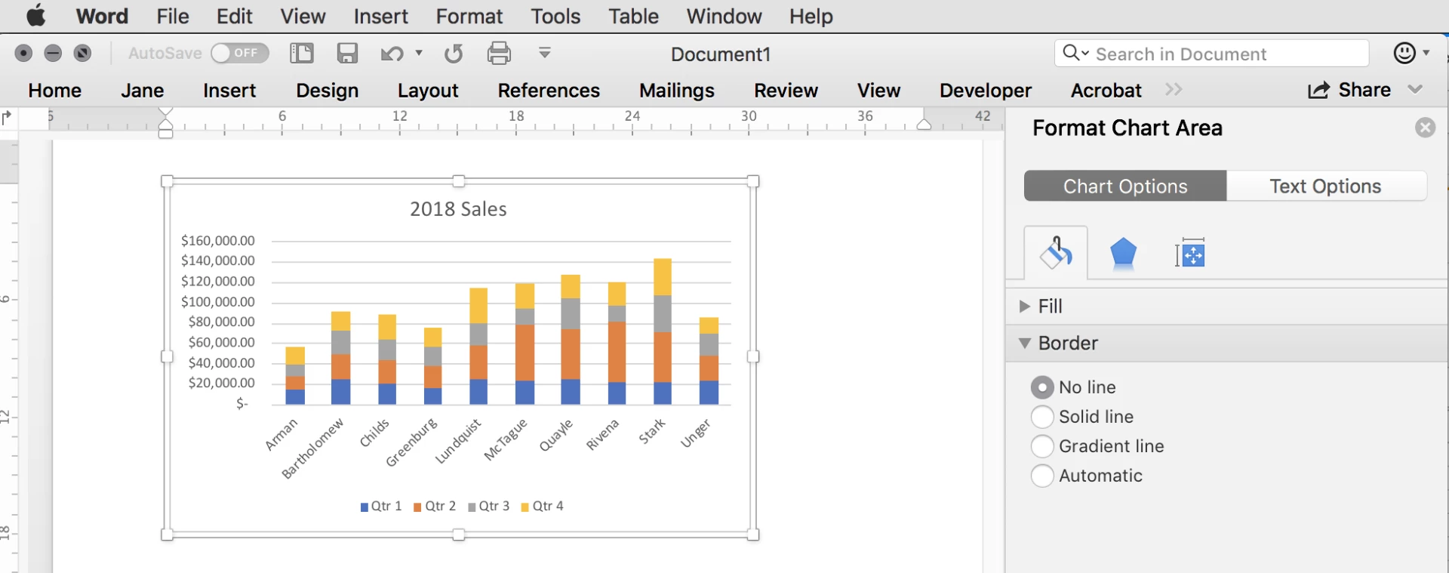
Task: Open the Table menu
Action: click(634, 16)
